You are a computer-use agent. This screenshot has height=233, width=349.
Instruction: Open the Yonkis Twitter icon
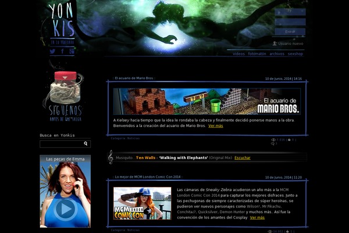tap(52, 51)
